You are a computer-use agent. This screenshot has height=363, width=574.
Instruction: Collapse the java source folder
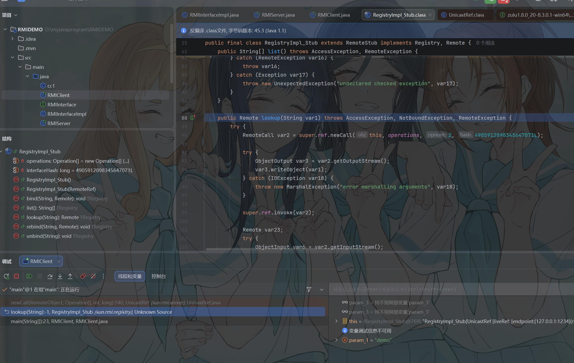(x=27, y=76)
